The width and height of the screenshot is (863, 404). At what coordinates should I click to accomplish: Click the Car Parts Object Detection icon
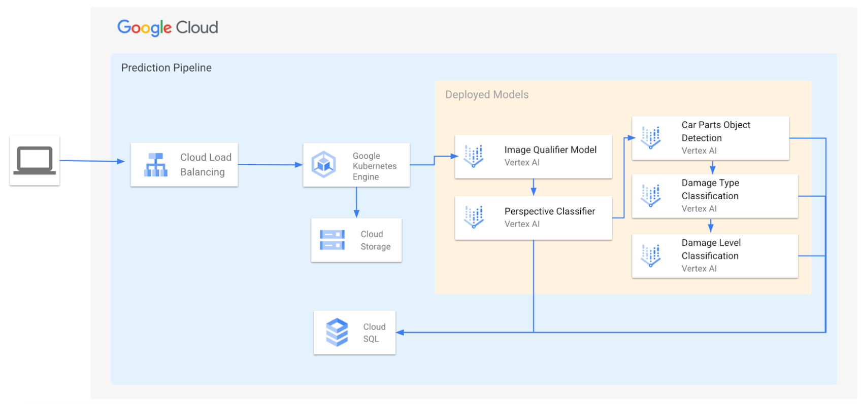coord(651,138)
